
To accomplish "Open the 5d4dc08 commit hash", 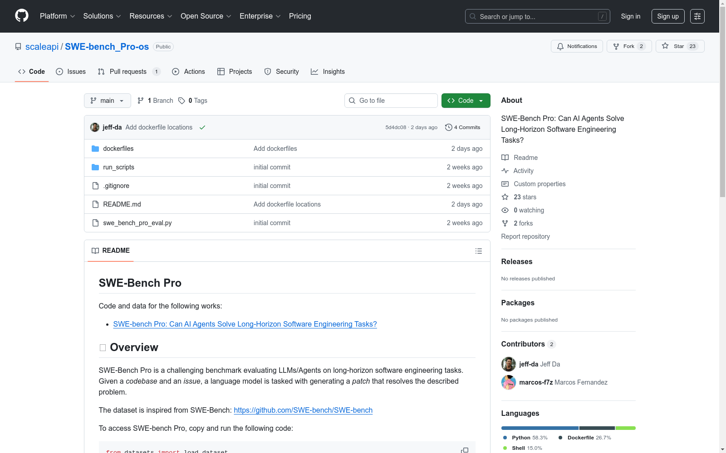I will tap(396, 127).
